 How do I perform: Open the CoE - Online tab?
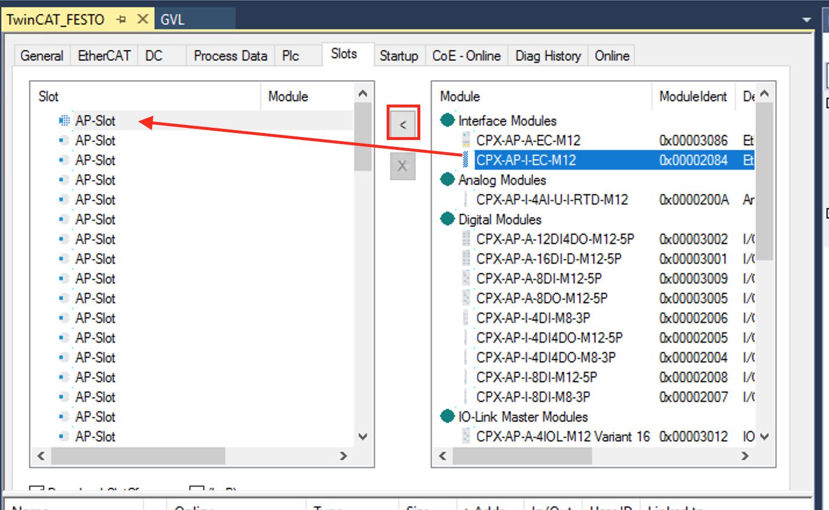tap(466, 56)
